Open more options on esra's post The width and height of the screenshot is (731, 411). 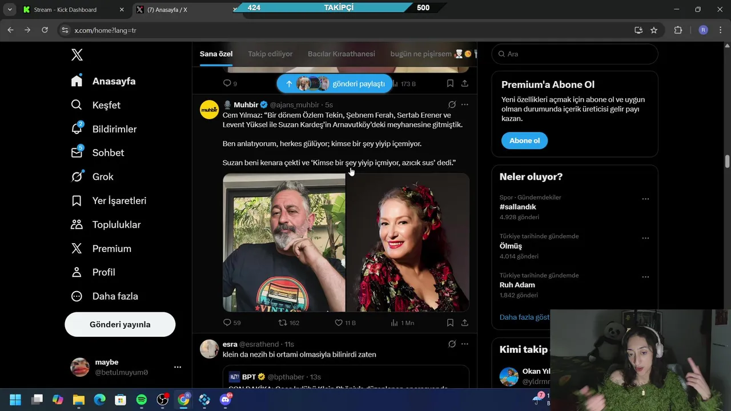[465, 344]
